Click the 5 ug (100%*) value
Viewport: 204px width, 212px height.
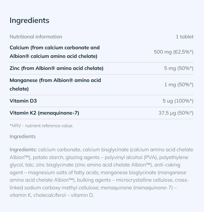[x=178, y=101]
